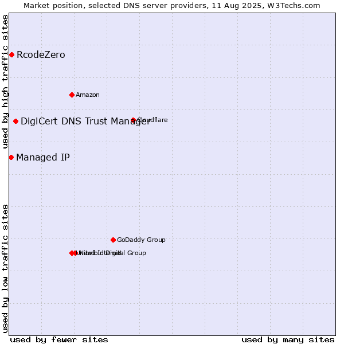Click the 'used by fewer sites' axis label

[59, 340]
